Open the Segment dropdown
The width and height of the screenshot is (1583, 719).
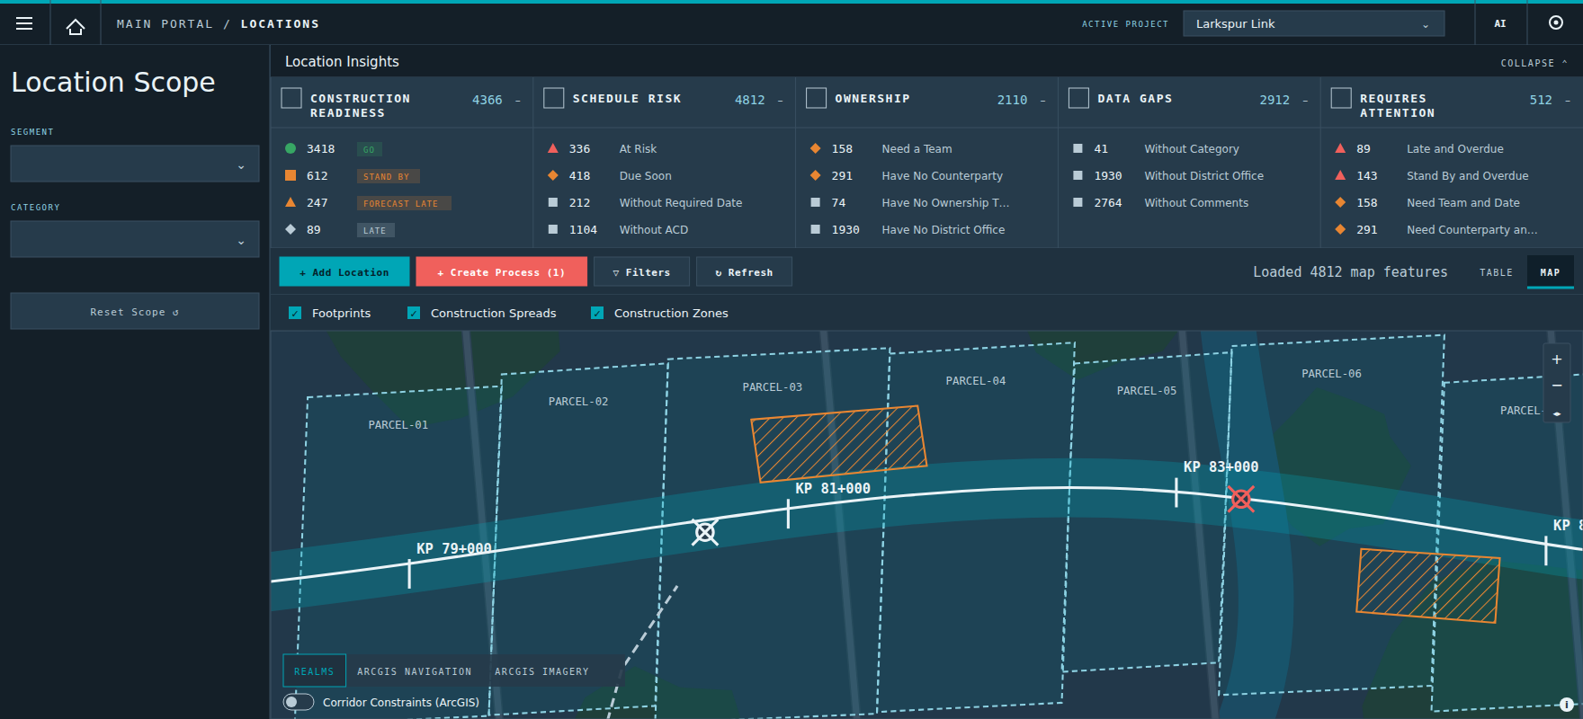click(x=135, y=164)
